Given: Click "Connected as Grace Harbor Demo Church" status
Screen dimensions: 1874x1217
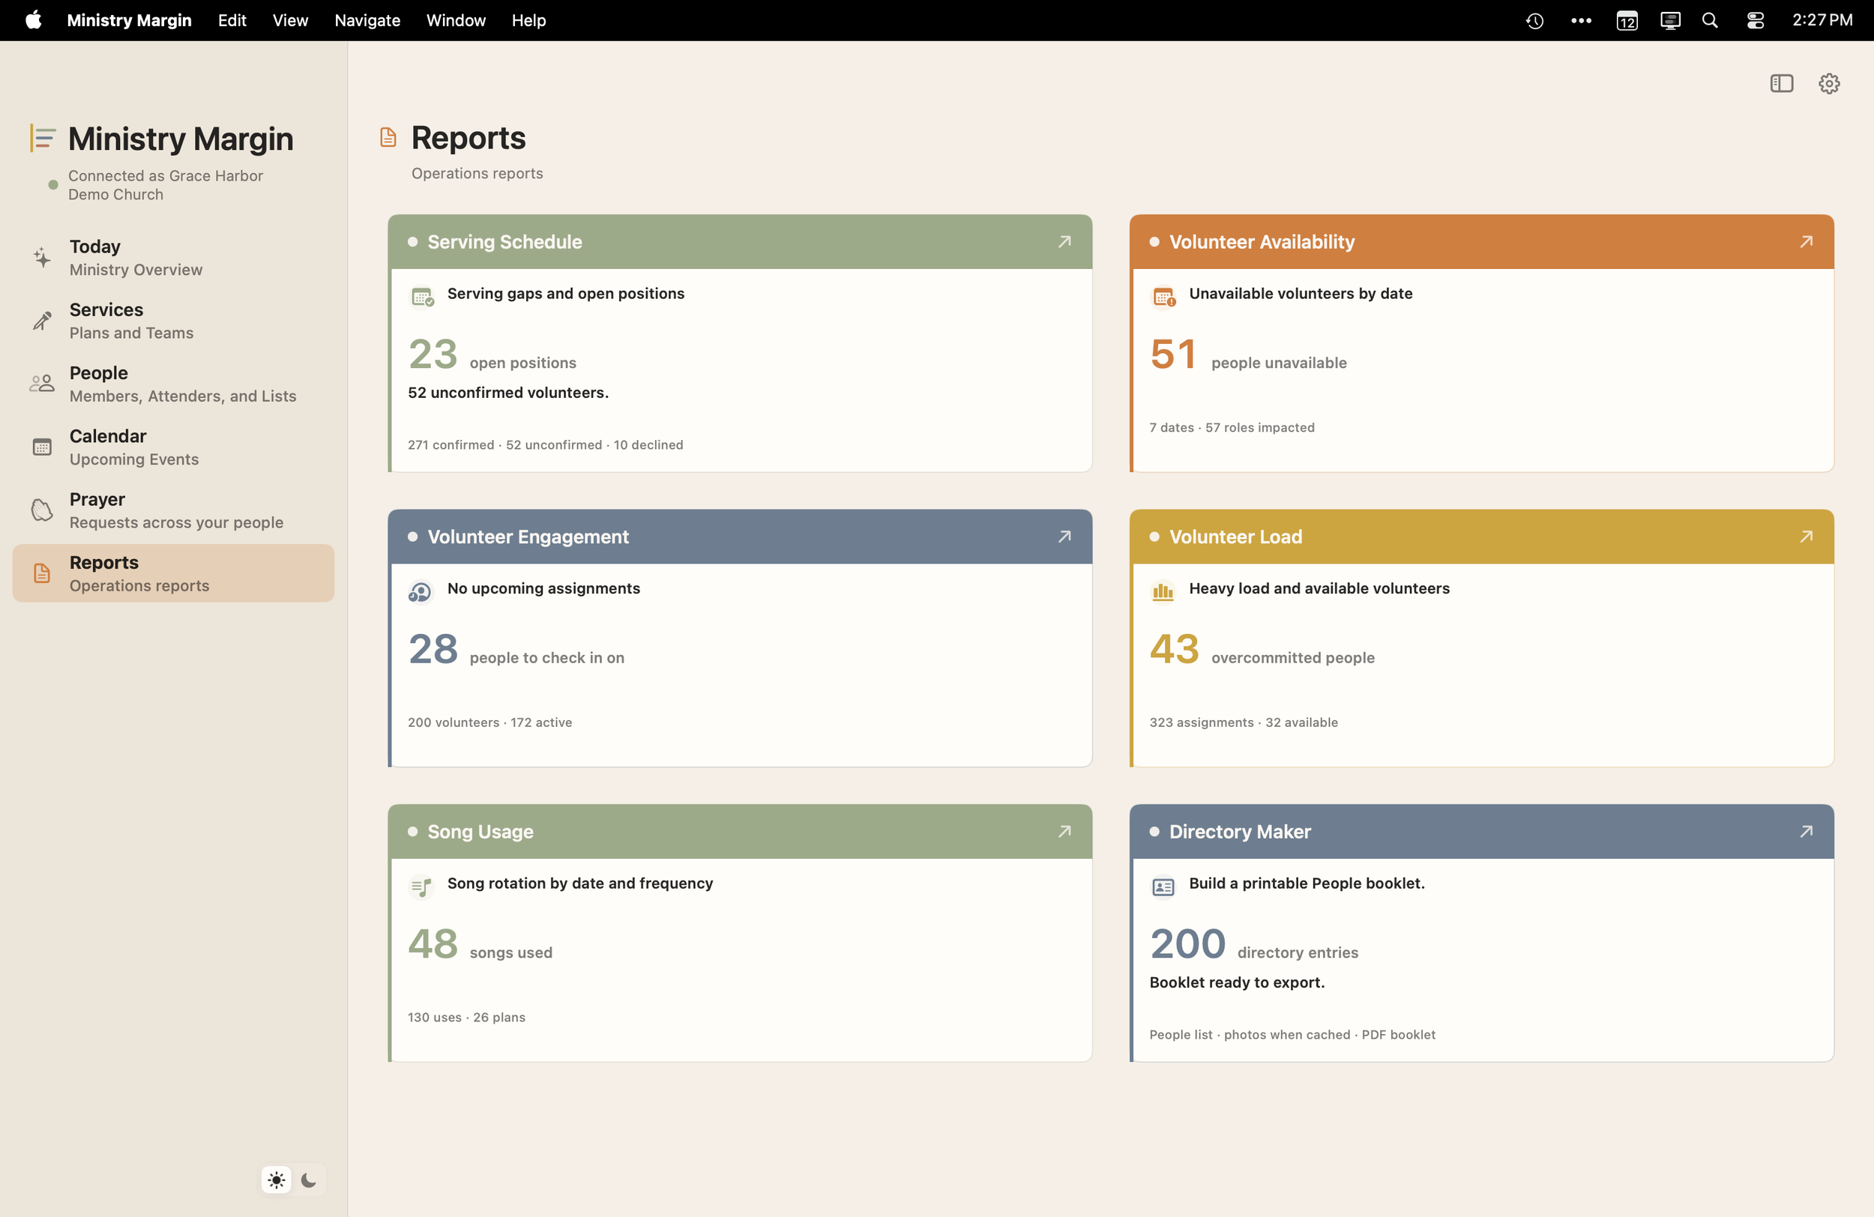Looking at the screenshot, I should (166, 185).
